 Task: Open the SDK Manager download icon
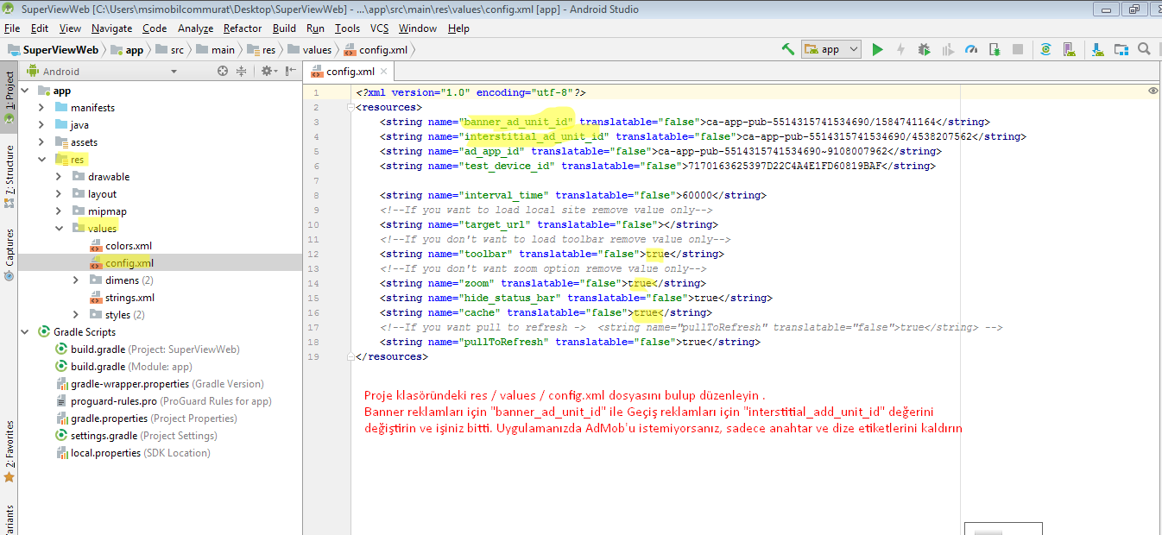1097,49
